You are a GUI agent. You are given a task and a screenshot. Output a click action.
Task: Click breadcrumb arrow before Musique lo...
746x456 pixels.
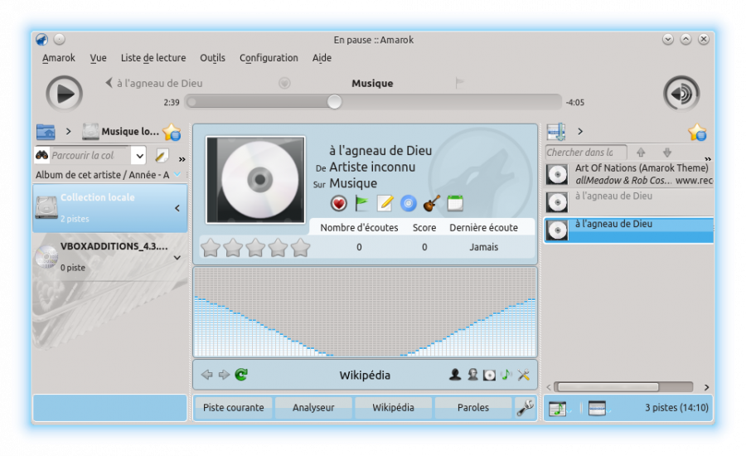point(69,131)
